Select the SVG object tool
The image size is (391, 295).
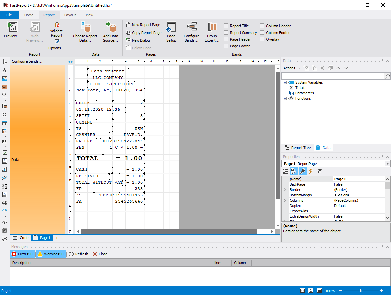coord(5,87)
